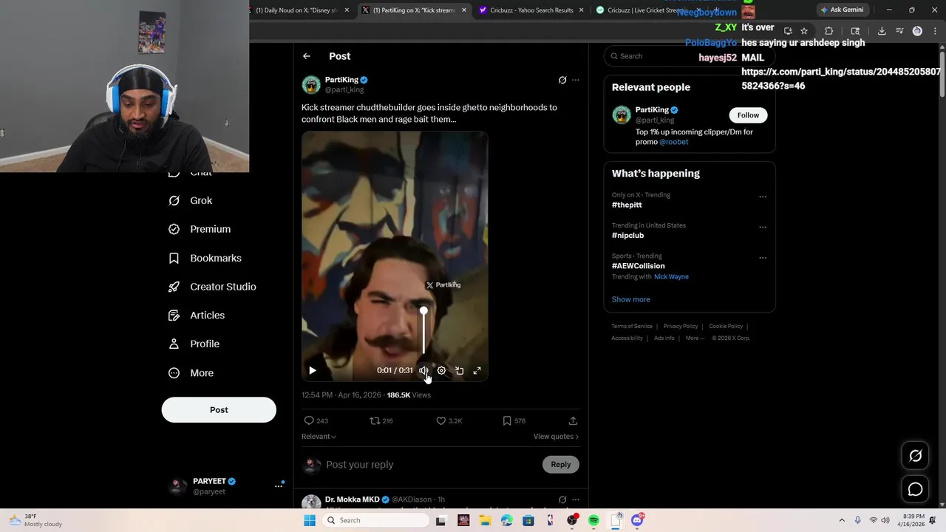The height and width of the screenshot is (532, 946).
Task: Open the Nick Wayne trending link
Action: [x=671, y=276]
